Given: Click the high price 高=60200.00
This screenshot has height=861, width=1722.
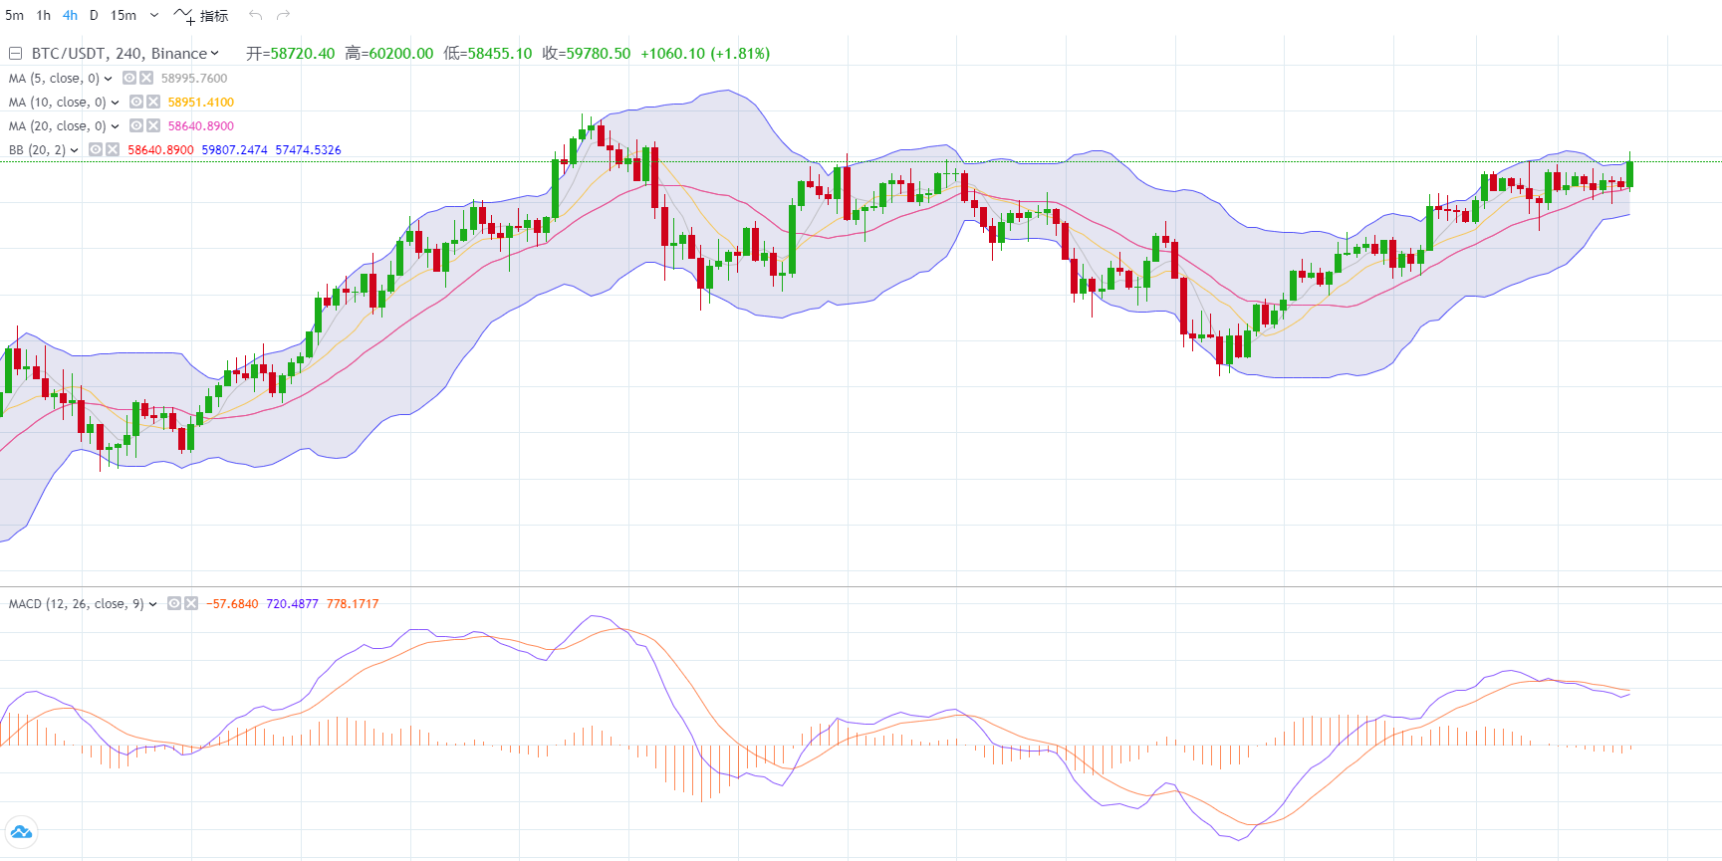Looking at the screenshot, I should click(x=389, y=54).
